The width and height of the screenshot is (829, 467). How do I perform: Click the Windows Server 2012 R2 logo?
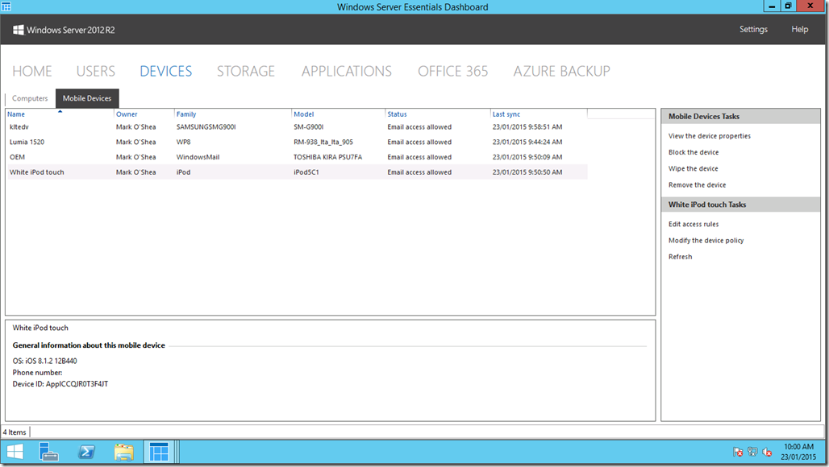tap(64, 30)
